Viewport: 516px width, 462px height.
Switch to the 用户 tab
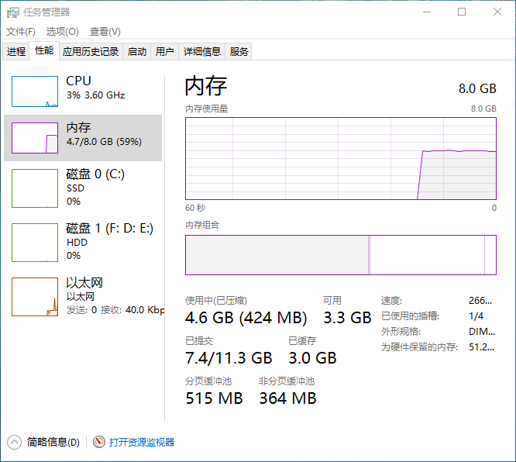click(x=164, y=52)
